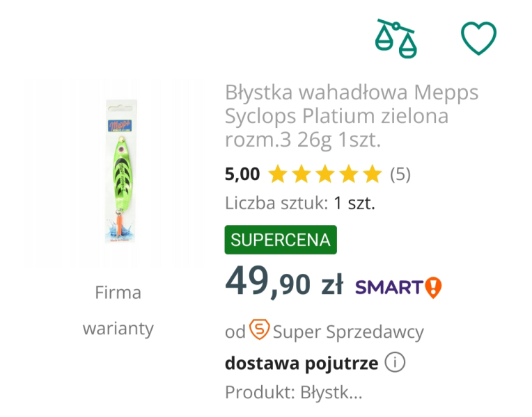532x417 pixels.
Task: Click the Super Sprzedawcy seller text
Action: pos(348,332)
